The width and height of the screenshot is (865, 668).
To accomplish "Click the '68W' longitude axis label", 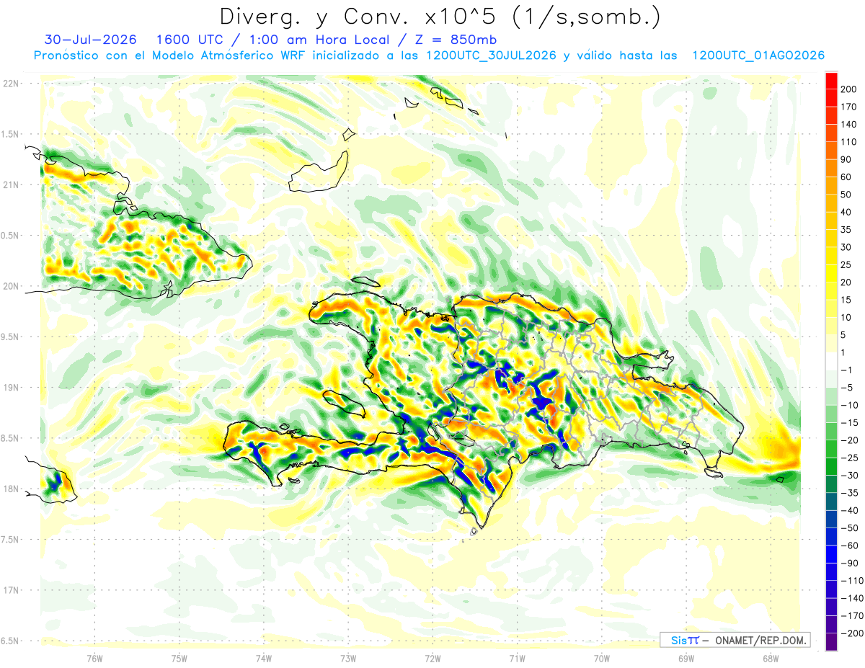I will (x=770, y=658).
